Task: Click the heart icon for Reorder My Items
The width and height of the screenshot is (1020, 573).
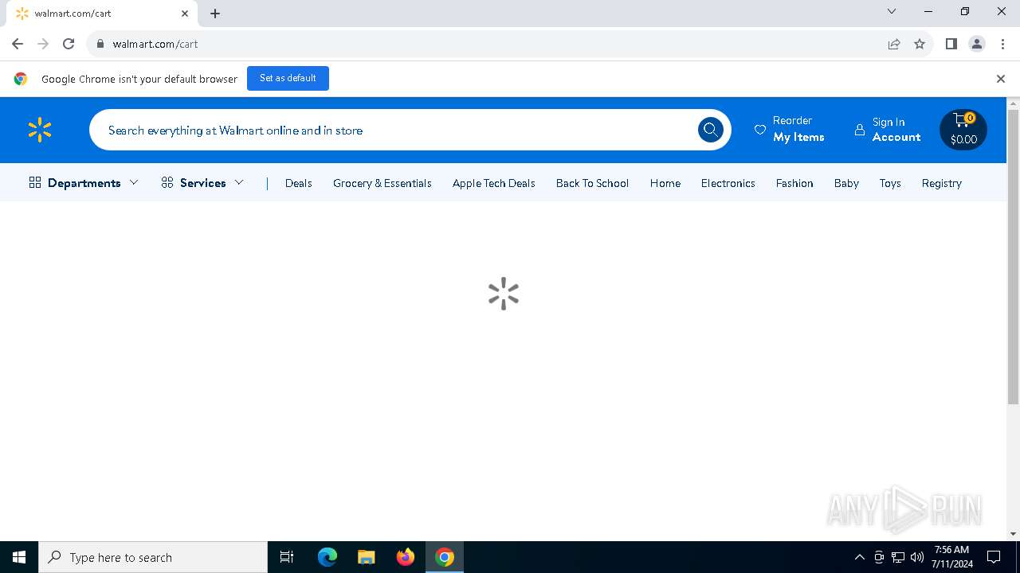Action: click(760, 130)
